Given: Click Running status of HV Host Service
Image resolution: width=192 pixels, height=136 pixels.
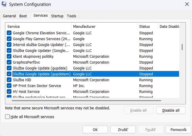Looking at the screenshot, I should point(146,92).
